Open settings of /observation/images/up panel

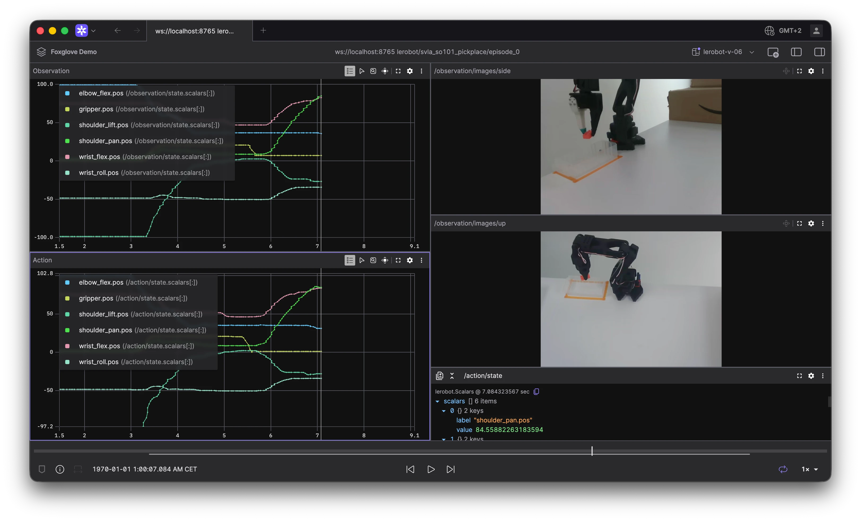pyautogui.click(x=811, y=223)
